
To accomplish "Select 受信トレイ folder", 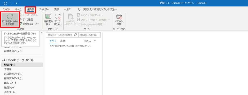I will pyautogui.click(x=22, y=65).
